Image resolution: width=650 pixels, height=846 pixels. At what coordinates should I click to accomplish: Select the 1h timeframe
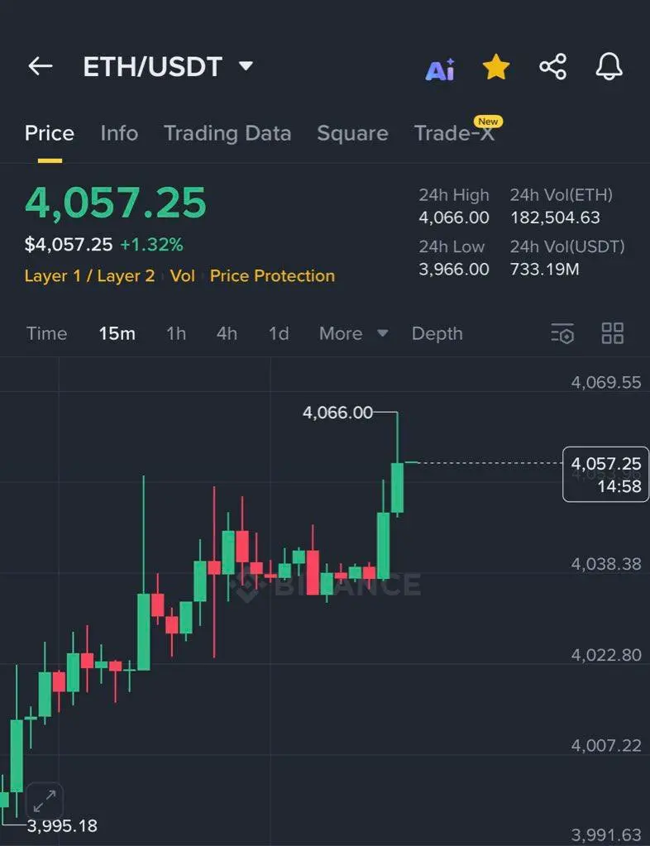click(x=176, y=333)
